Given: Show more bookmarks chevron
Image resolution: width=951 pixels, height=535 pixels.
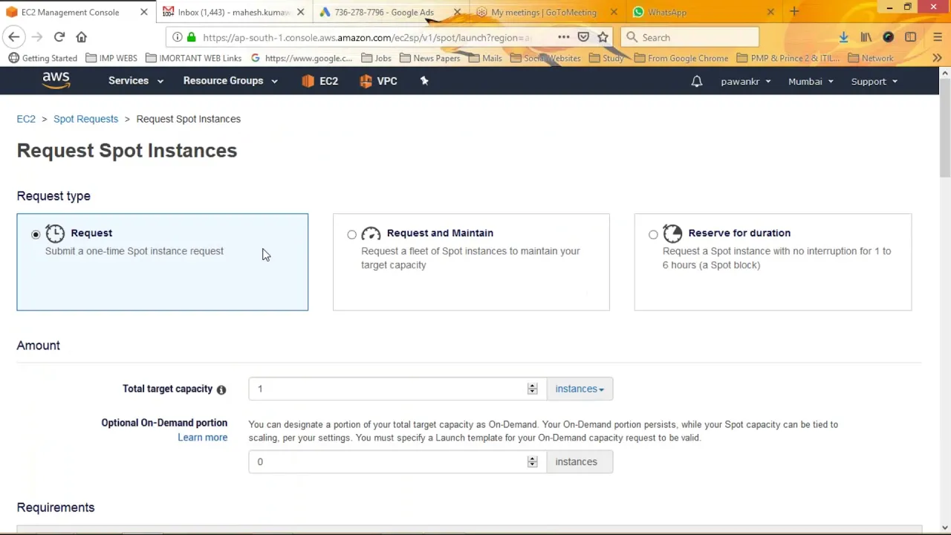Looking at the screenshot, I should [937, 58].
